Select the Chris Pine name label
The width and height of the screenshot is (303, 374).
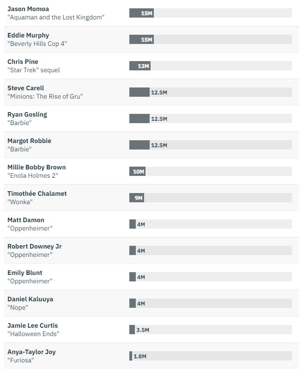pos(23,62)
